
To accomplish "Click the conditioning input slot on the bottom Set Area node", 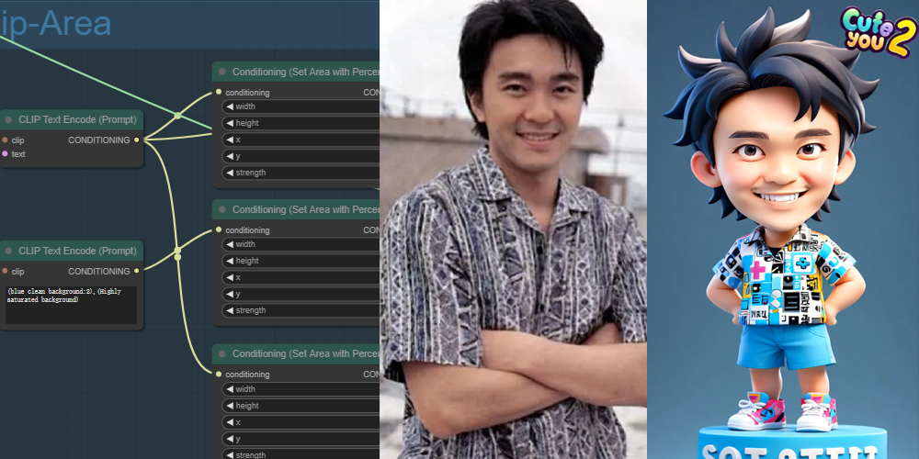I will (219, 375).
